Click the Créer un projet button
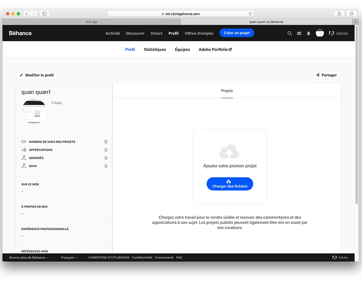This screenshot has height=283, width=362. [237, 33]
